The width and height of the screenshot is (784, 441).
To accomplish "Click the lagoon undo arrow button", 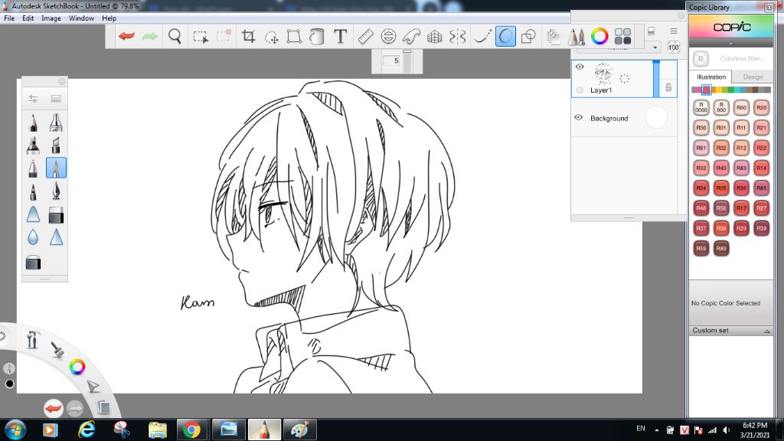I will point(53,409).
